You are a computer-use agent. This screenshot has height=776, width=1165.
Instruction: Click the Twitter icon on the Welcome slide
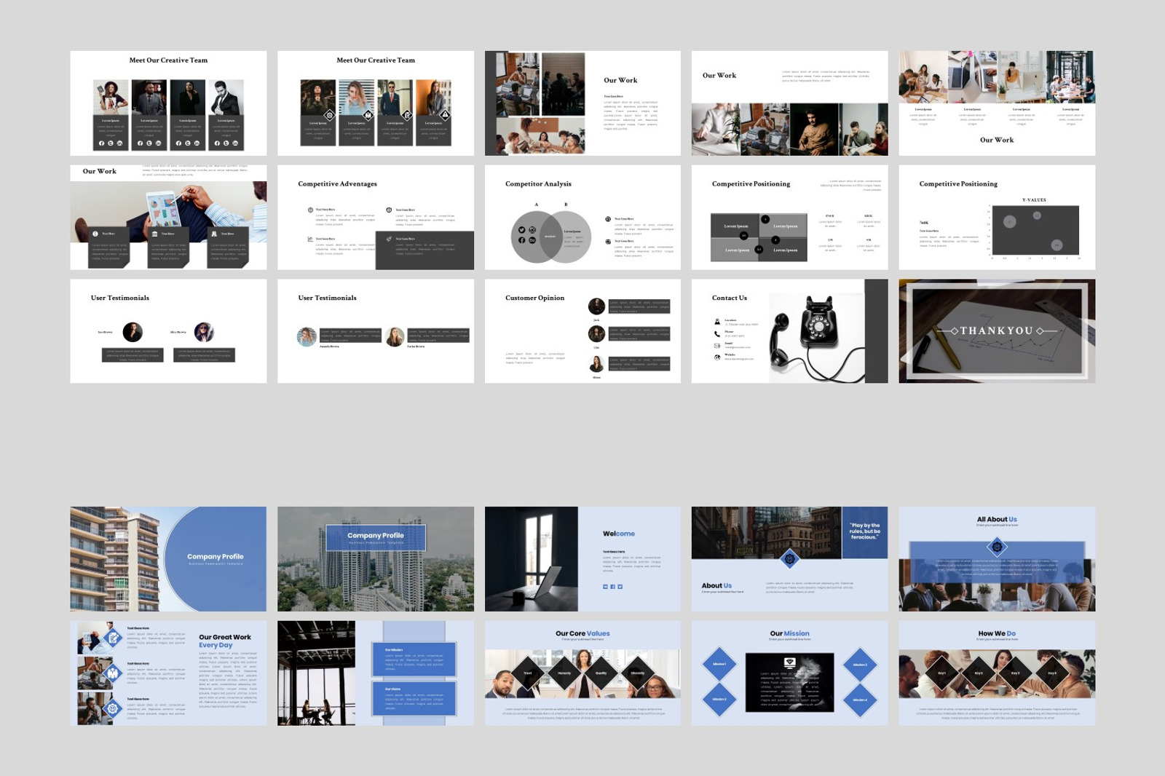pyautogui.click(x=620, y=587)
